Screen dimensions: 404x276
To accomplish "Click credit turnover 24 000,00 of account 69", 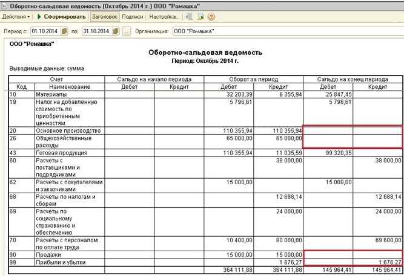I will click(289, 211).
